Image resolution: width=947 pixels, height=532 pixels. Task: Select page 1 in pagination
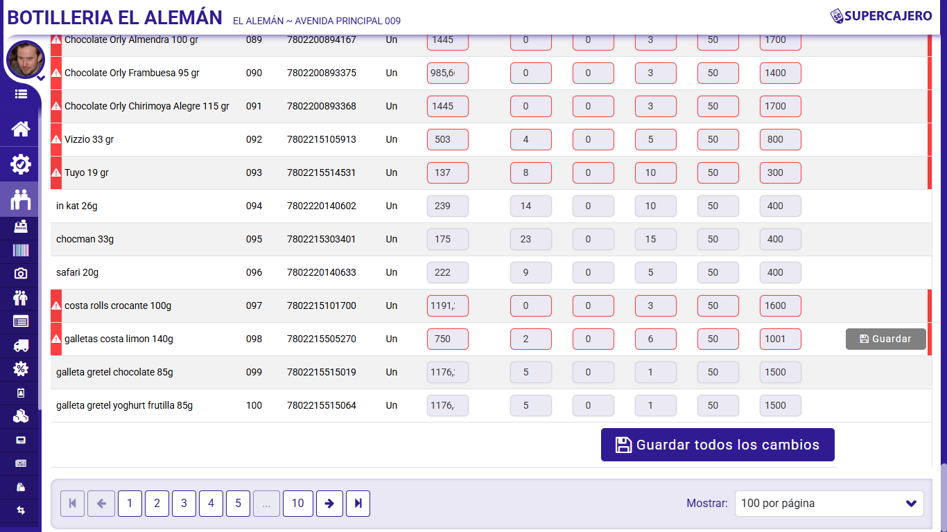tap(130, 504)
